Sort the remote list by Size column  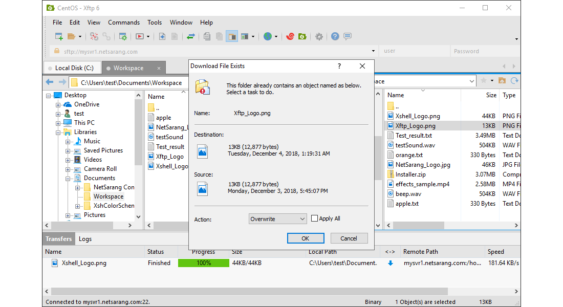click(480, 95)
